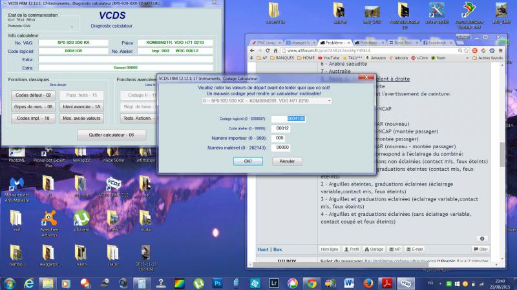This screenshot has height=290, width=517.
Task: Switch to the changer Chrome tab
Action: click(x=300, y=43)
